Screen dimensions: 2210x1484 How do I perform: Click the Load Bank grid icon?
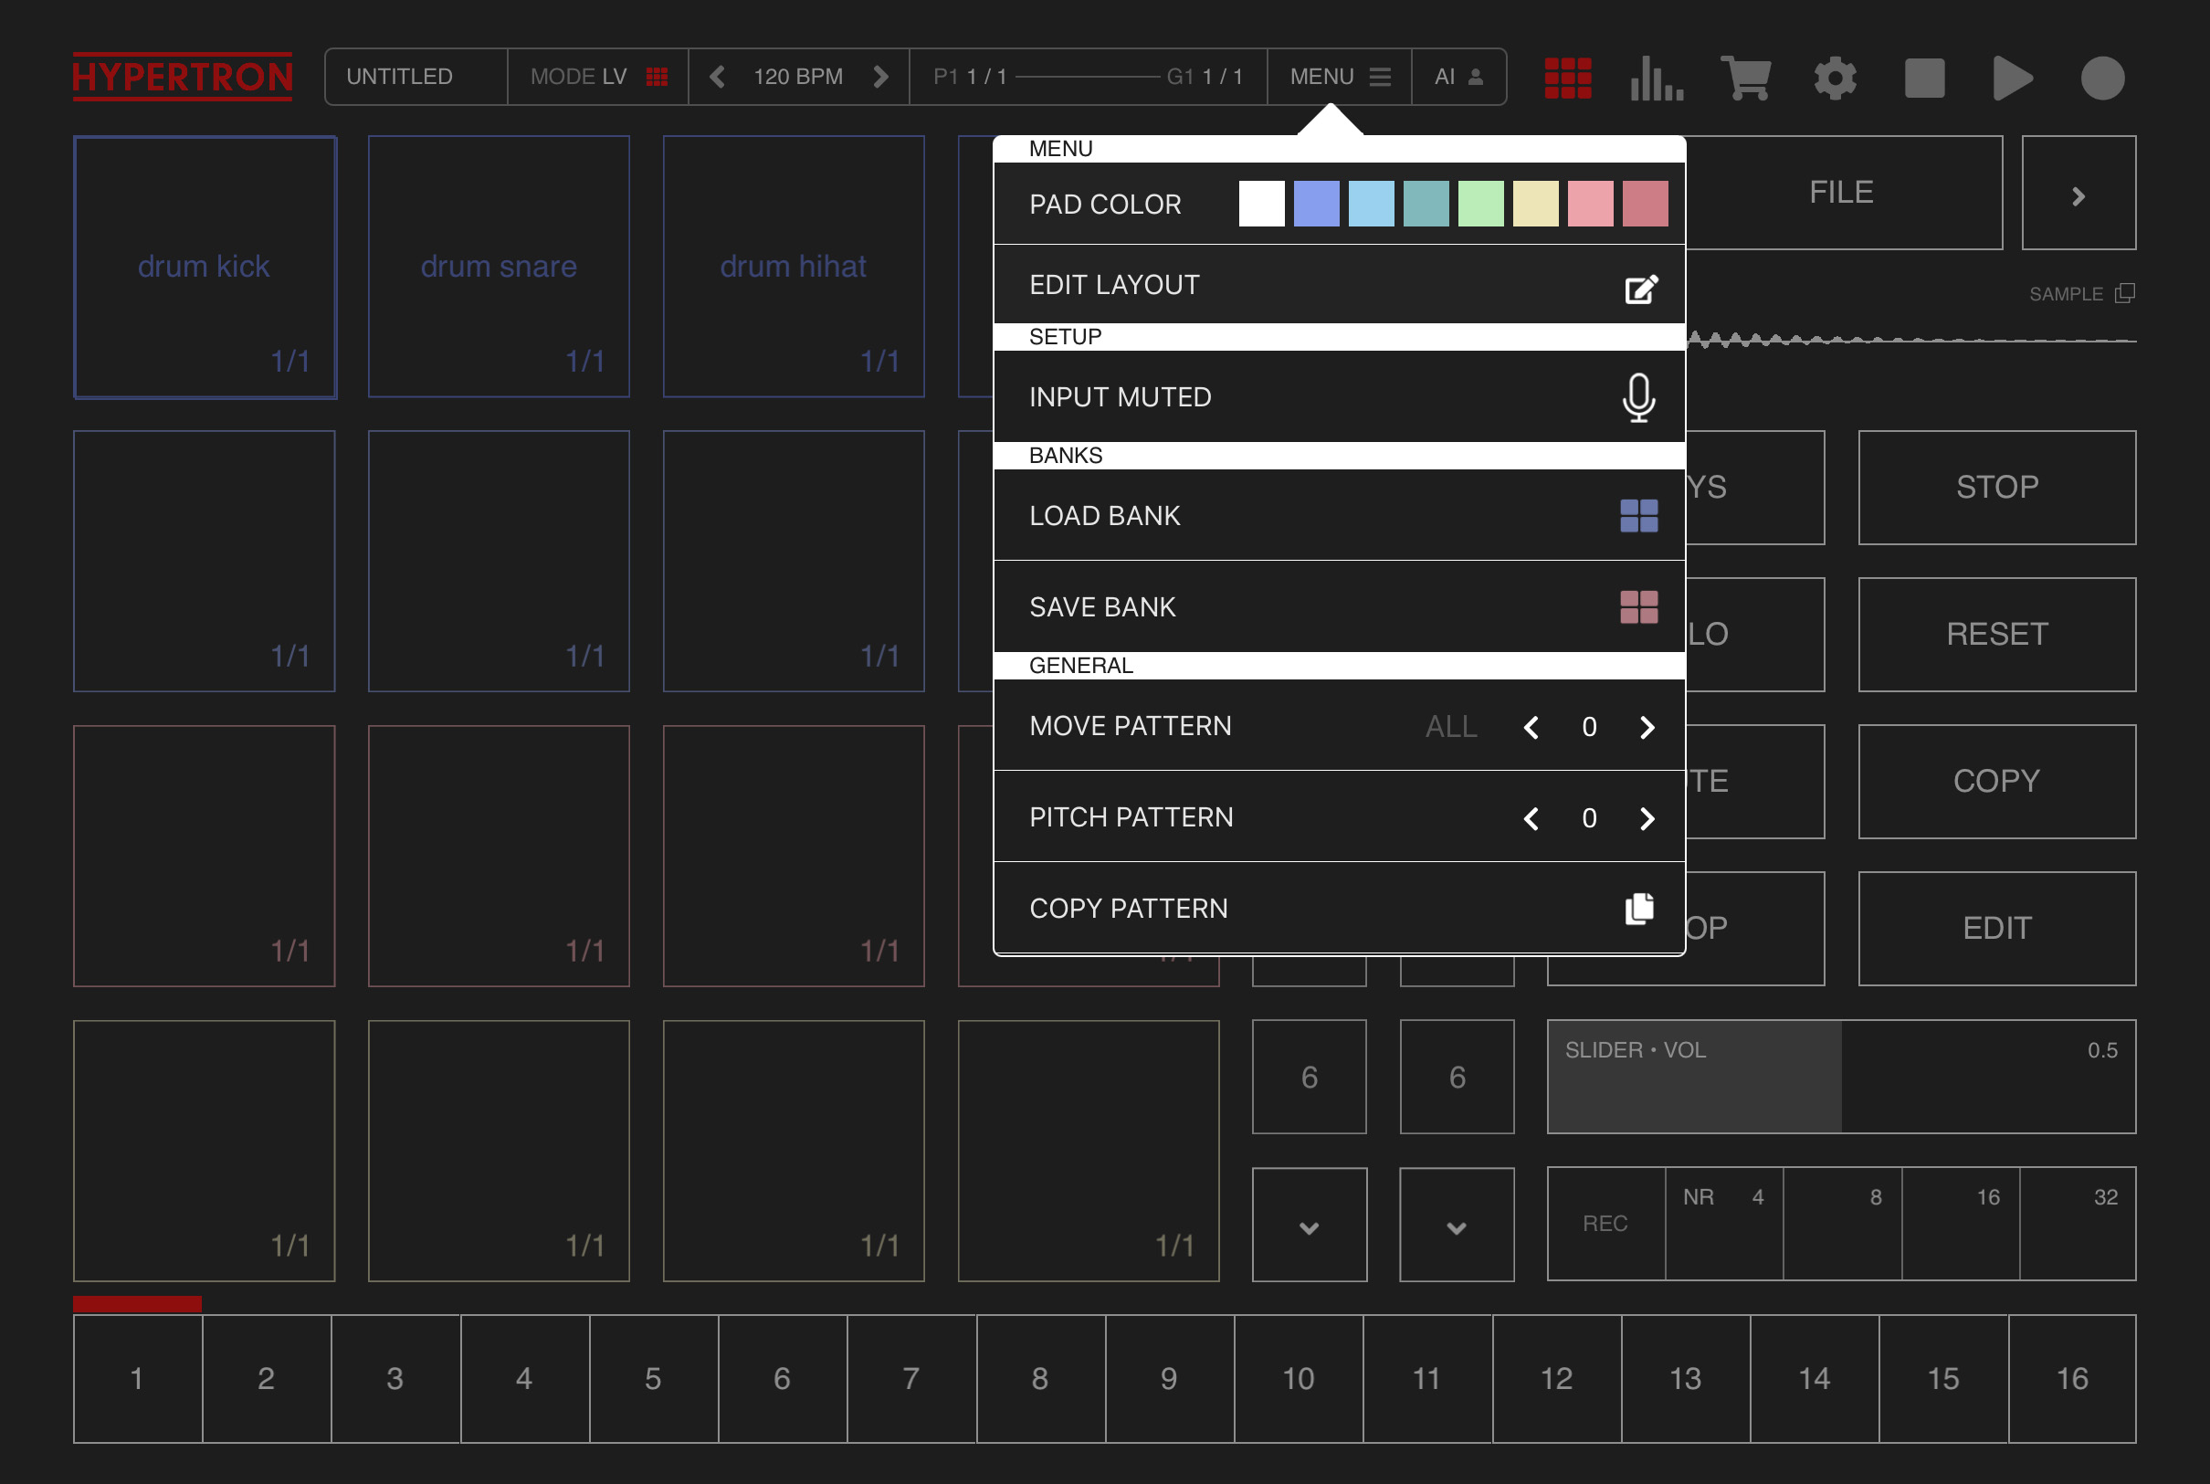(x=1638, y=516)
